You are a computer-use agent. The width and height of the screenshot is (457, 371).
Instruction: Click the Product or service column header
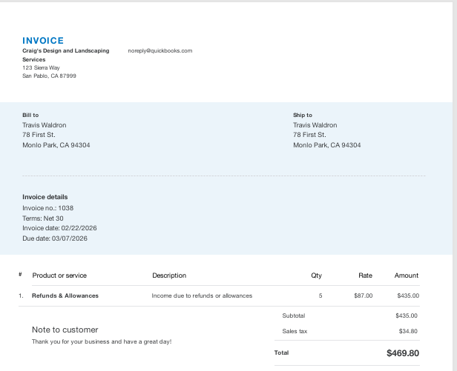click(59, 275)
